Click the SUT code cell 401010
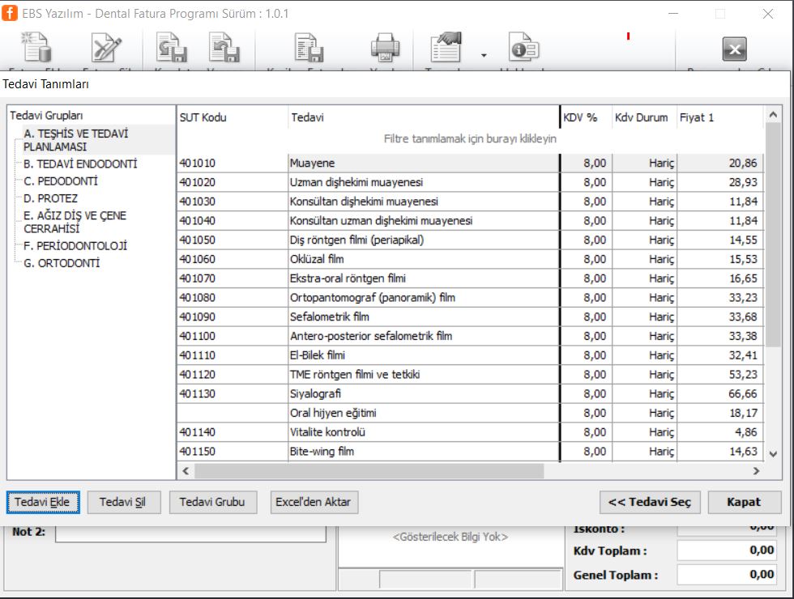This screenshot has height=599, width=794. point(233,163)
